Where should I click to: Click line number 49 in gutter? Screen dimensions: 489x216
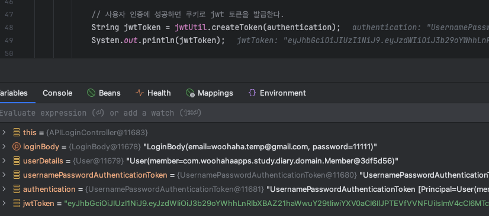pyautogui.click(x=9, y=40)
